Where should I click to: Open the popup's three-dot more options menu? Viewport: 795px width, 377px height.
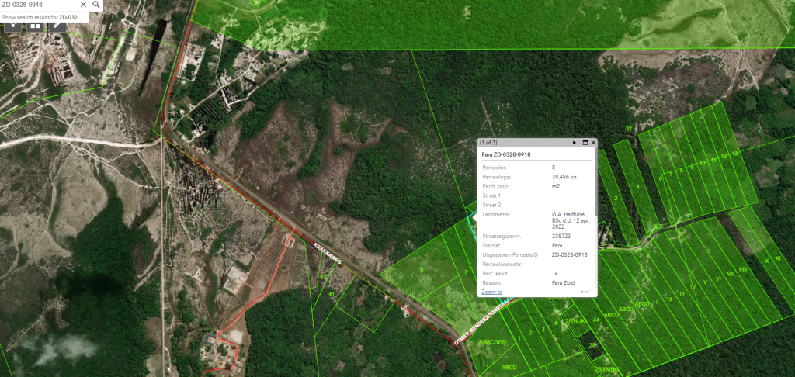pyautogui.click(x=585, y=292)
